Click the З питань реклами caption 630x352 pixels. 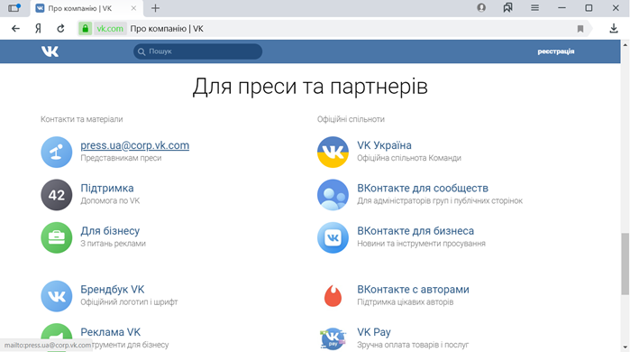tap(113, 244)
